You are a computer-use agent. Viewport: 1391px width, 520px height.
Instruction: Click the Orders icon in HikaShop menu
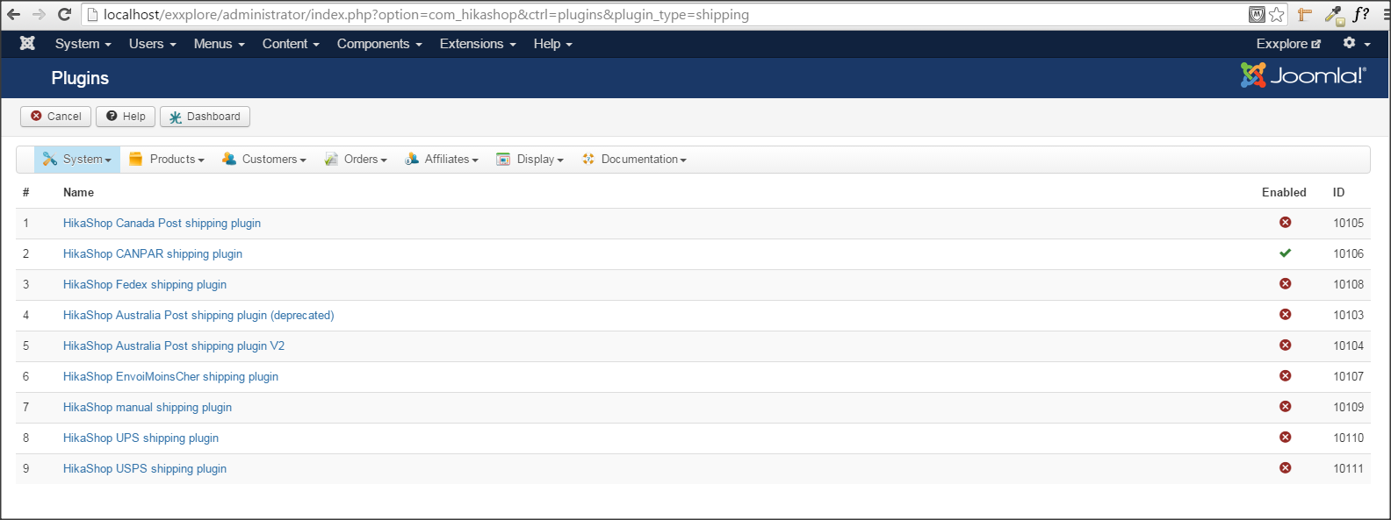[331, 159]
